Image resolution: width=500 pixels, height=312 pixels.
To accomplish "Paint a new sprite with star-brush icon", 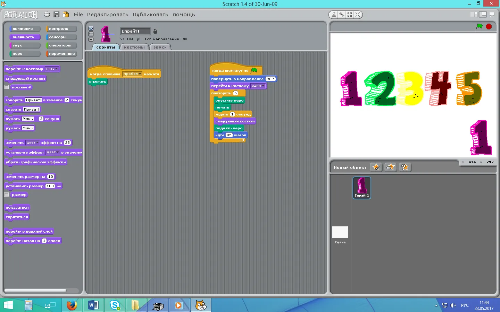I will click(376, 167).
